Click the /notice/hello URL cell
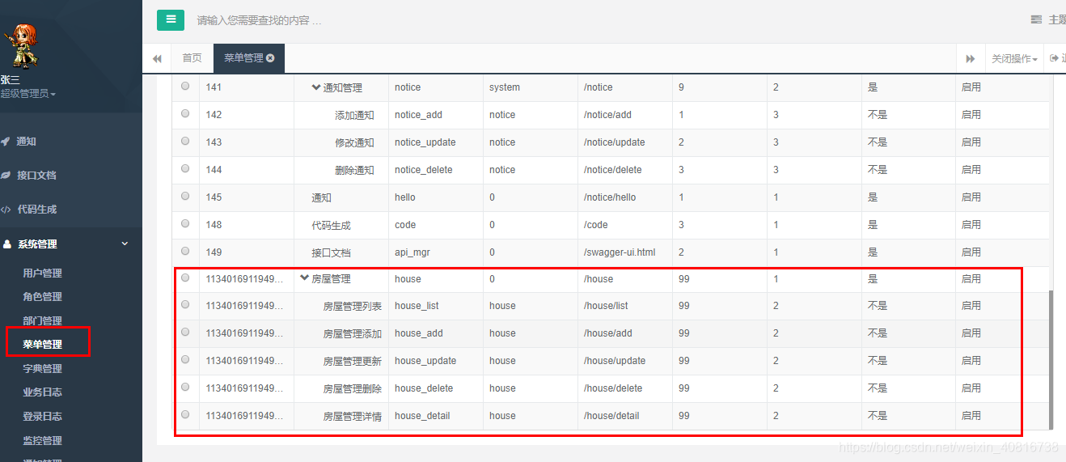 click(610, 197)
